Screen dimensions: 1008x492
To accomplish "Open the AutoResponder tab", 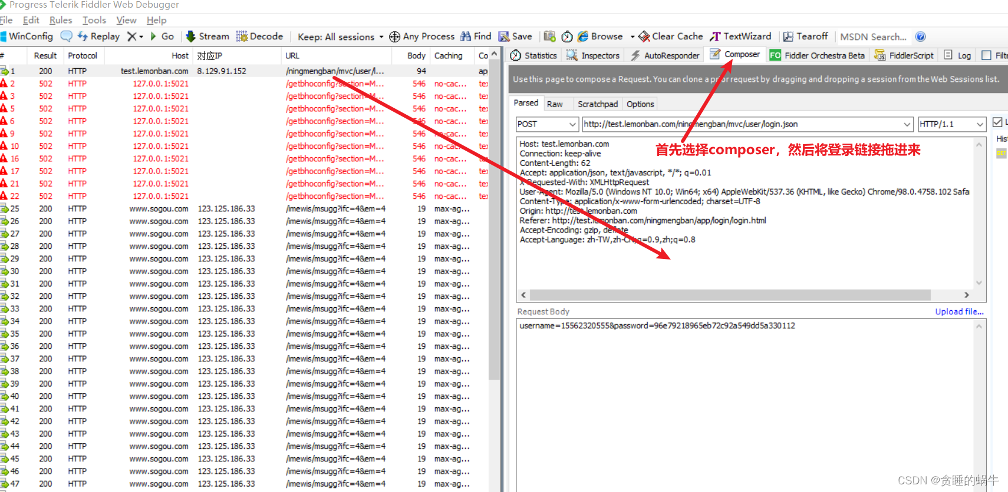I will pos(665,55).
